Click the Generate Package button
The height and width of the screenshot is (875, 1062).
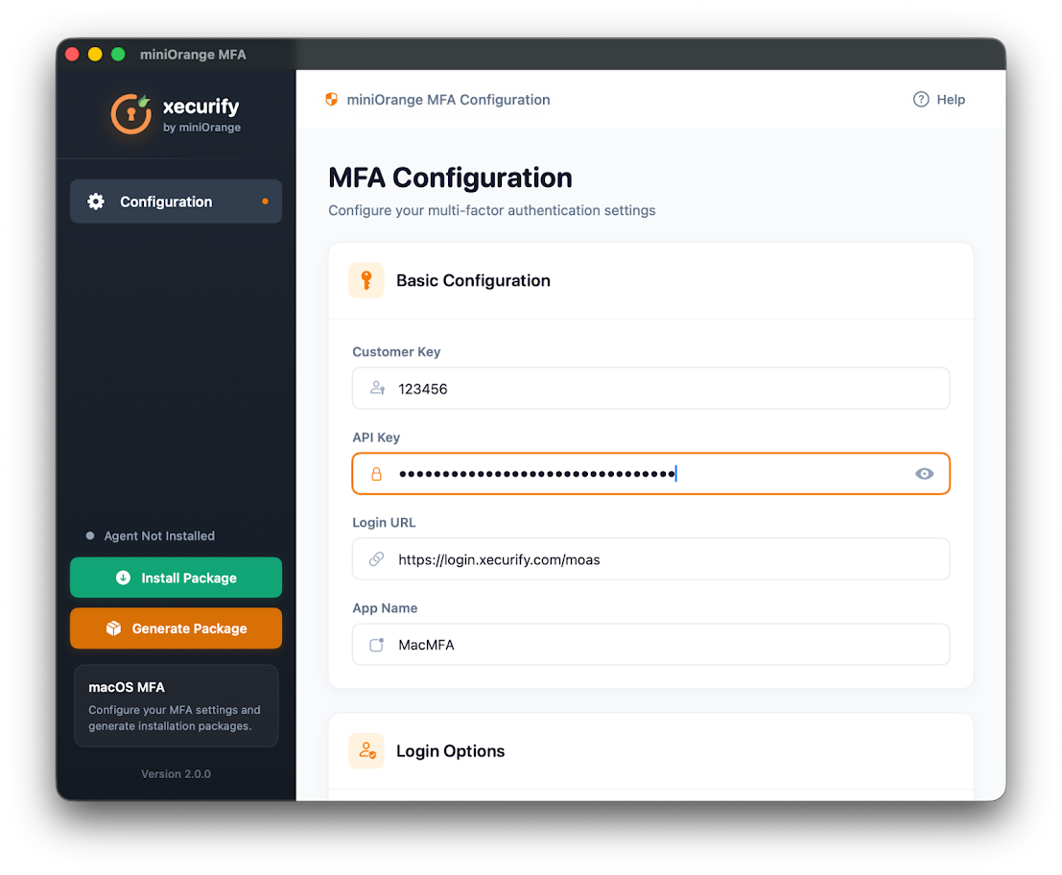click(x=177, y=628)
